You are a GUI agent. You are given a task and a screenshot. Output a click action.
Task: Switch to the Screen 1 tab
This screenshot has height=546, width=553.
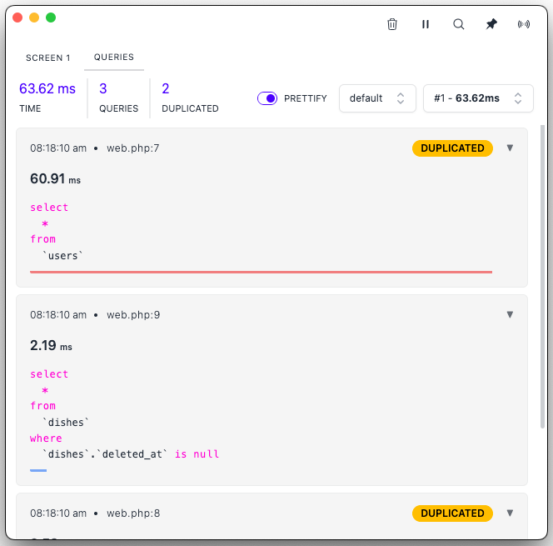pos(48,58)
